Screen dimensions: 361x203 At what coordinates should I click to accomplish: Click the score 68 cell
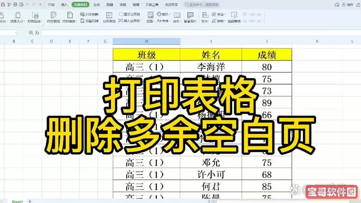click(x=266, y=175)
